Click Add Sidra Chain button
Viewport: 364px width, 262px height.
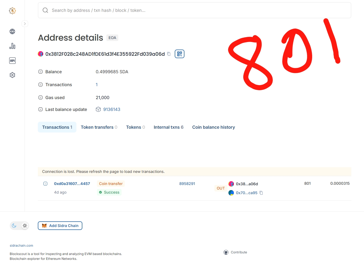60,226
